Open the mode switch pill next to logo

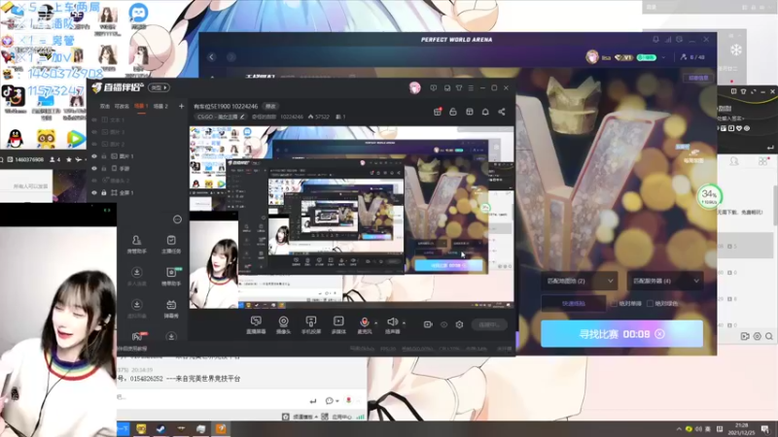[x=159, y=87]
